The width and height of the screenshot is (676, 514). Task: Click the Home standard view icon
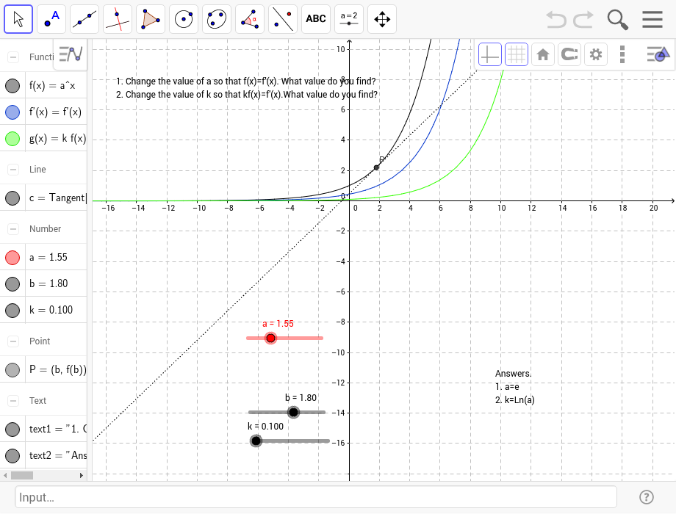tap(543, 54)
